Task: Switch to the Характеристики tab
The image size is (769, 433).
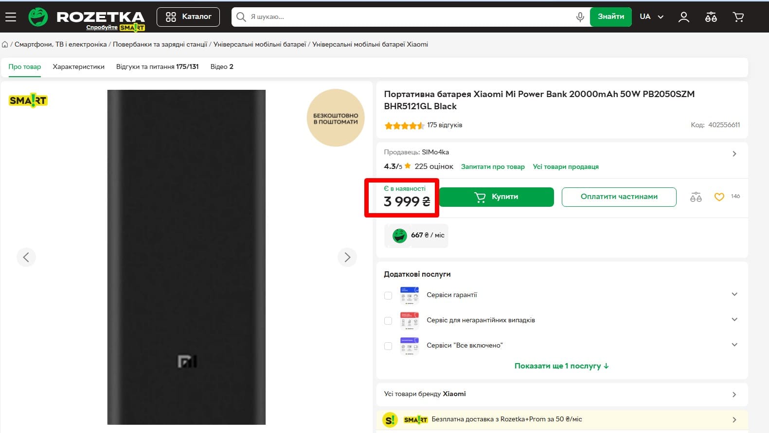Action: (x=78, y=67)
